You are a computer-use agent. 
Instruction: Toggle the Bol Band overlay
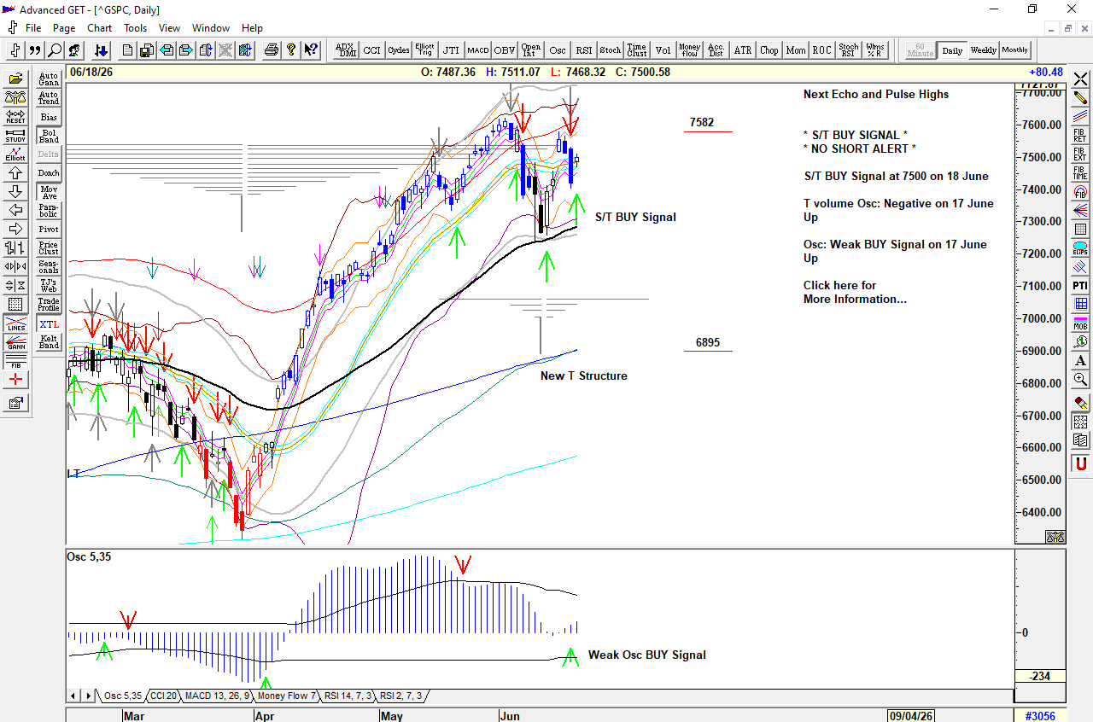(49, 136)
